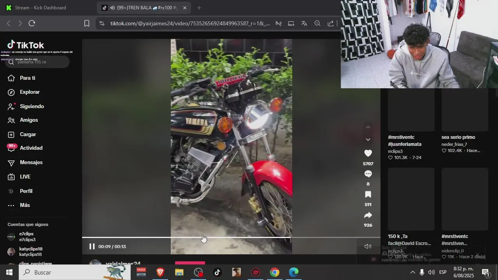Share this page from address bar
This screenshot has width=498, height=280.
pos(331,23)
